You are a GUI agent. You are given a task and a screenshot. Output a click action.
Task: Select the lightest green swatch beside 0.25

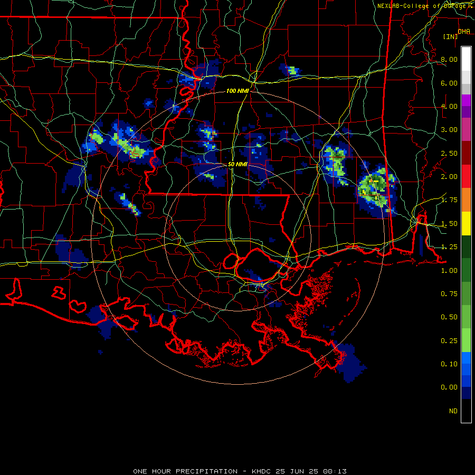click(x=466, y=340)
